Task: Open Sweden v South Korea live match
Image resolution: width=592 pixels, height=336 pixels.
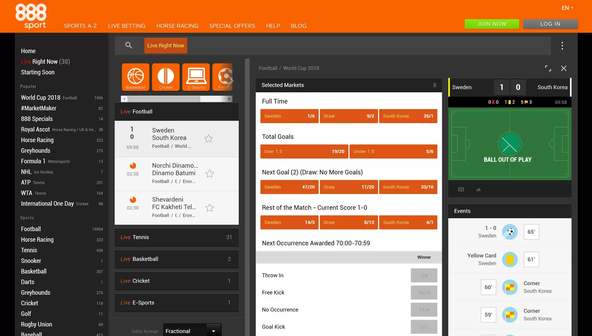Action: [x=177, y=139]
